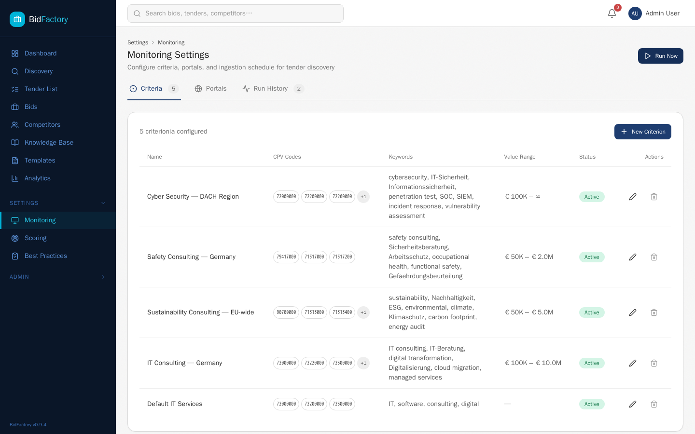Delete Cyber Security — DACH Region criterion
Image resolution: width=695 pixels, height=434 pixels.
click(x=654, y=197)
